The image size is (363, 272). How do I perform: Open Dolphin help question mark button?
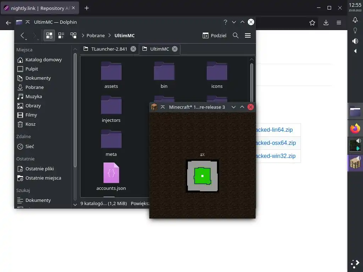[225, 22]
